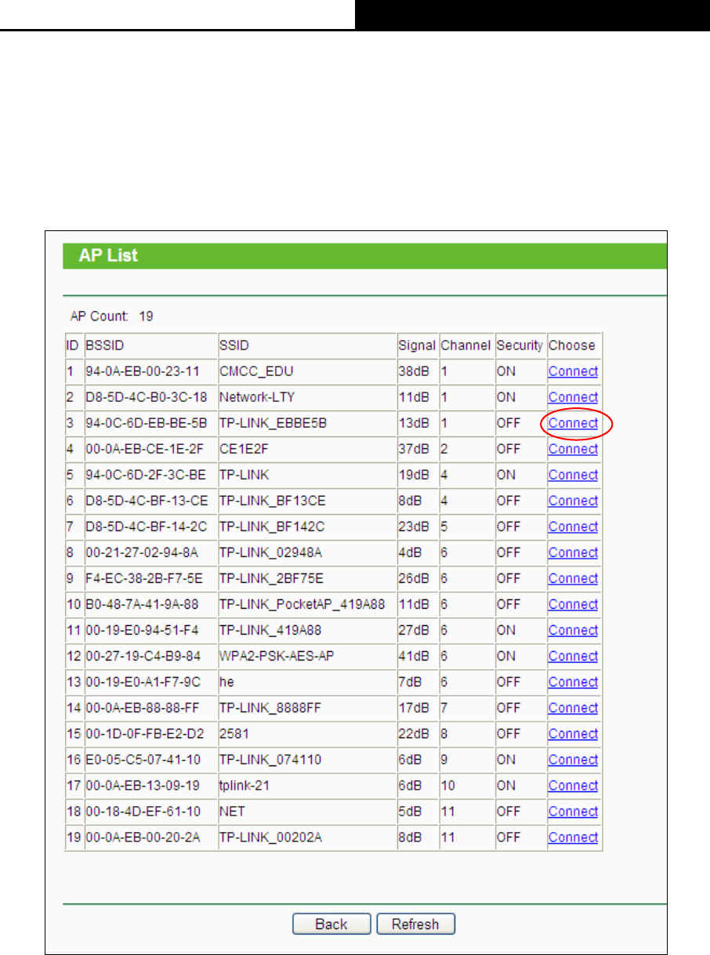Screen dimensions: 710x955
Task: Connect to tplink-21
Action: coord(573,785)
